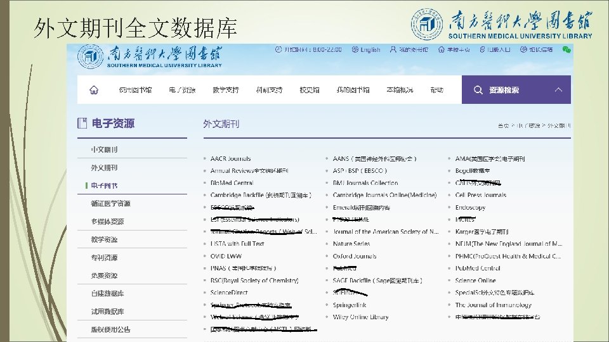Open the Annual Reviews database link

(x=249, y=170)
